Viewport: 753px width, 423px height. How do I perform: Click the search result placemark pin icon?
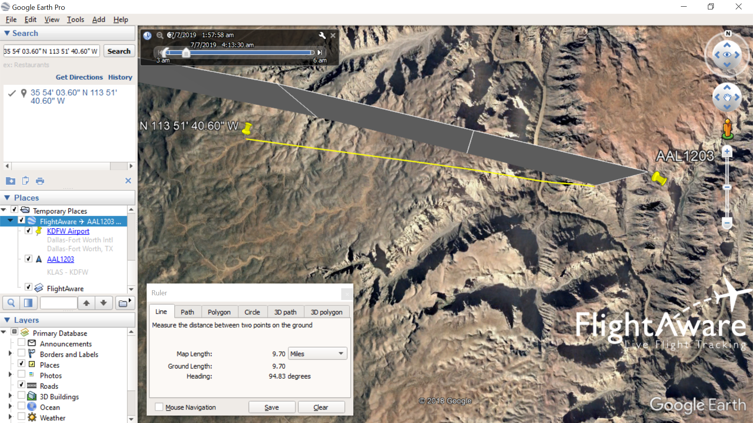(24, 93)
